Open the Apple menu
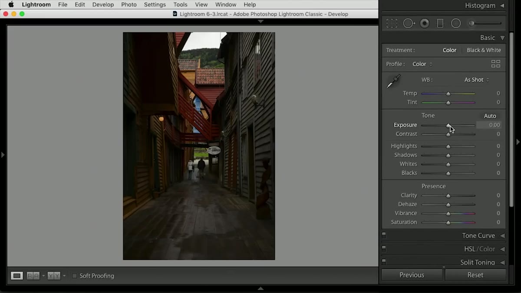 [x=11, y=5]
